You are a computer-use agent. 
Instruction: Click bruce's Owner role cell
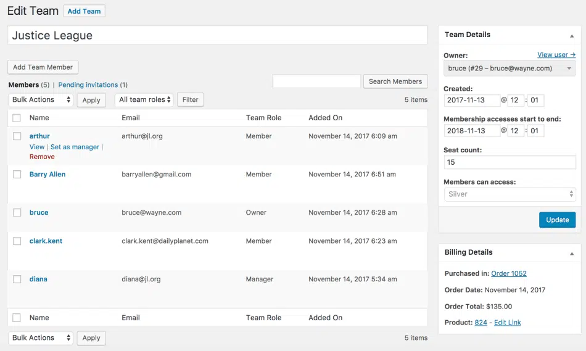click(x=256, y=212)
